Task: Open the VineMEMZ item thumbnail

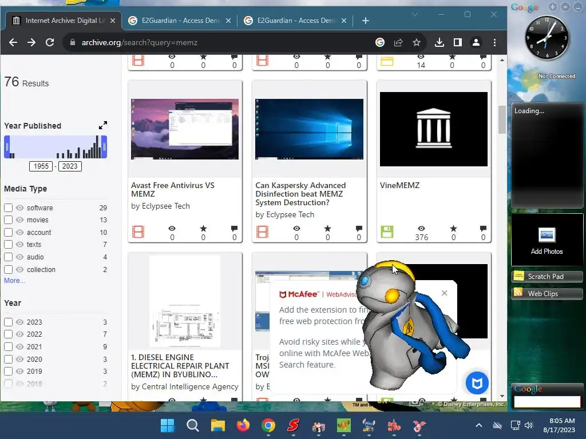Action: 434,129
